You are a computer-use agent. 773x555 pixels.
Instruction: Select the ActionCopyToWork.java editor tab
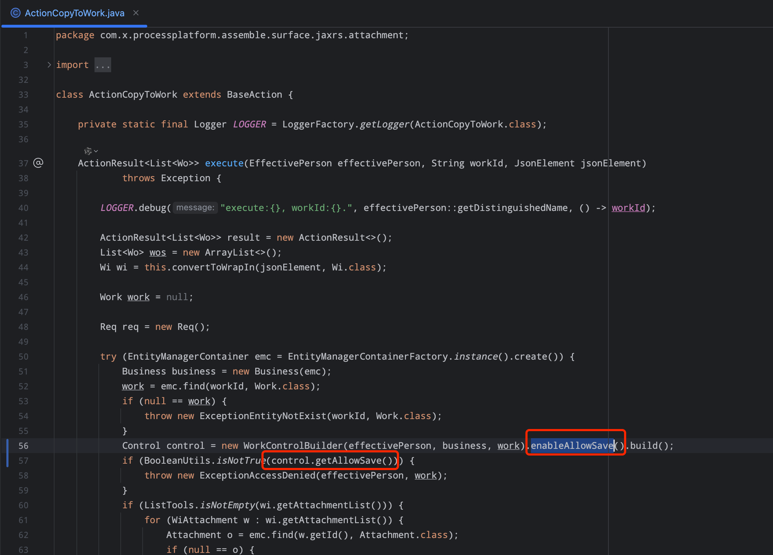coord(74,13)
